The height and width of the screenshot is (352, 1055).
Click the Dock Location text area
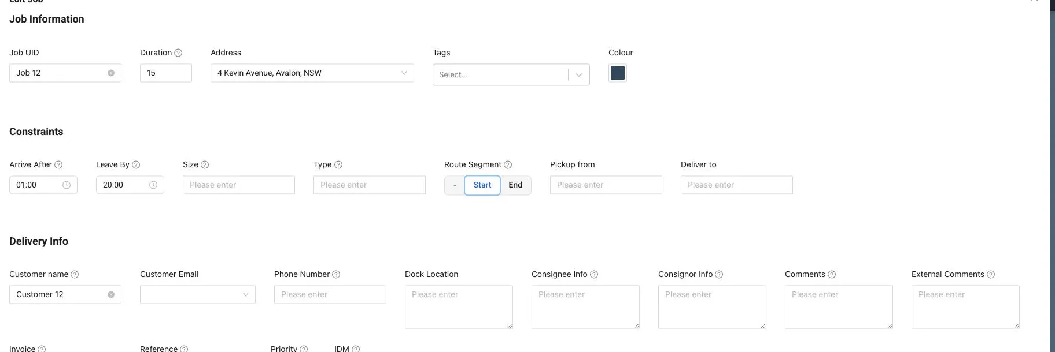pyautogui.click(x=459, y=307)
